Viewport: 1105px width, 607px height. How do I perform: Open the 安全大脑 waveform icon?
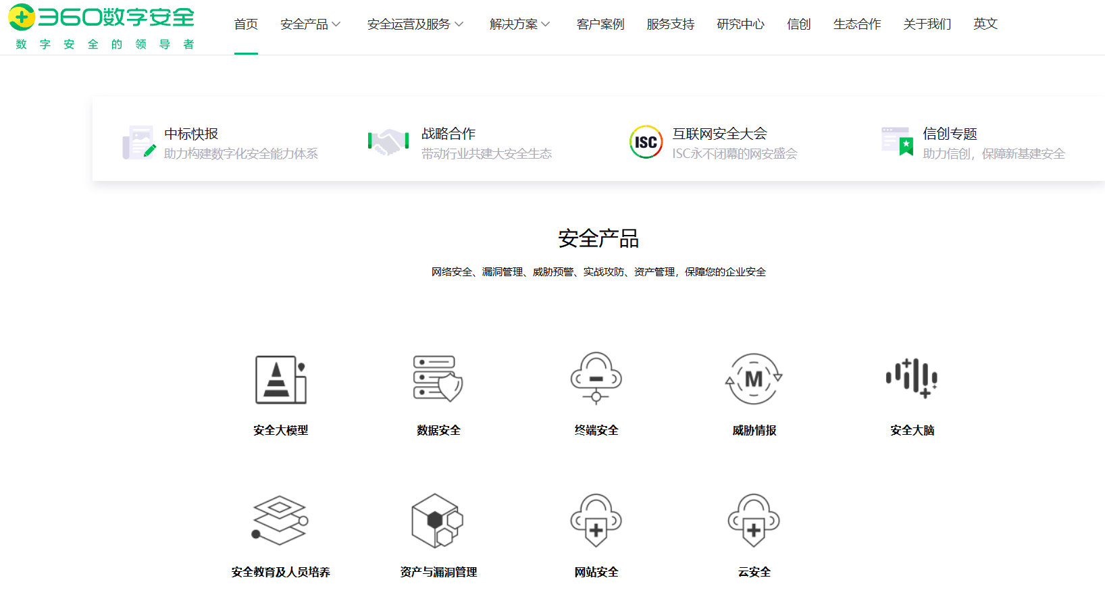point(912,377)
